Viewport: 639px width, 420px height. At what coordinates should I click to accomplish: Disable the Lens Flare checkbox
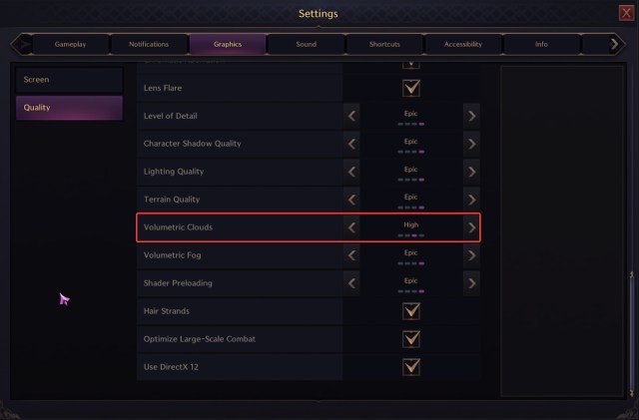(411, 88)
